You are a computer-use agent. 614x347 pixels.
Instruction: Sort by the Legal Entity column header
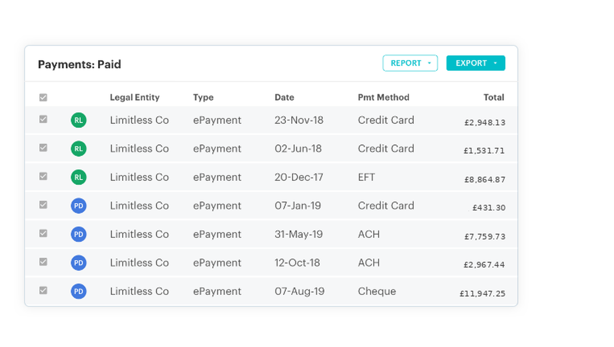point(135,98)
